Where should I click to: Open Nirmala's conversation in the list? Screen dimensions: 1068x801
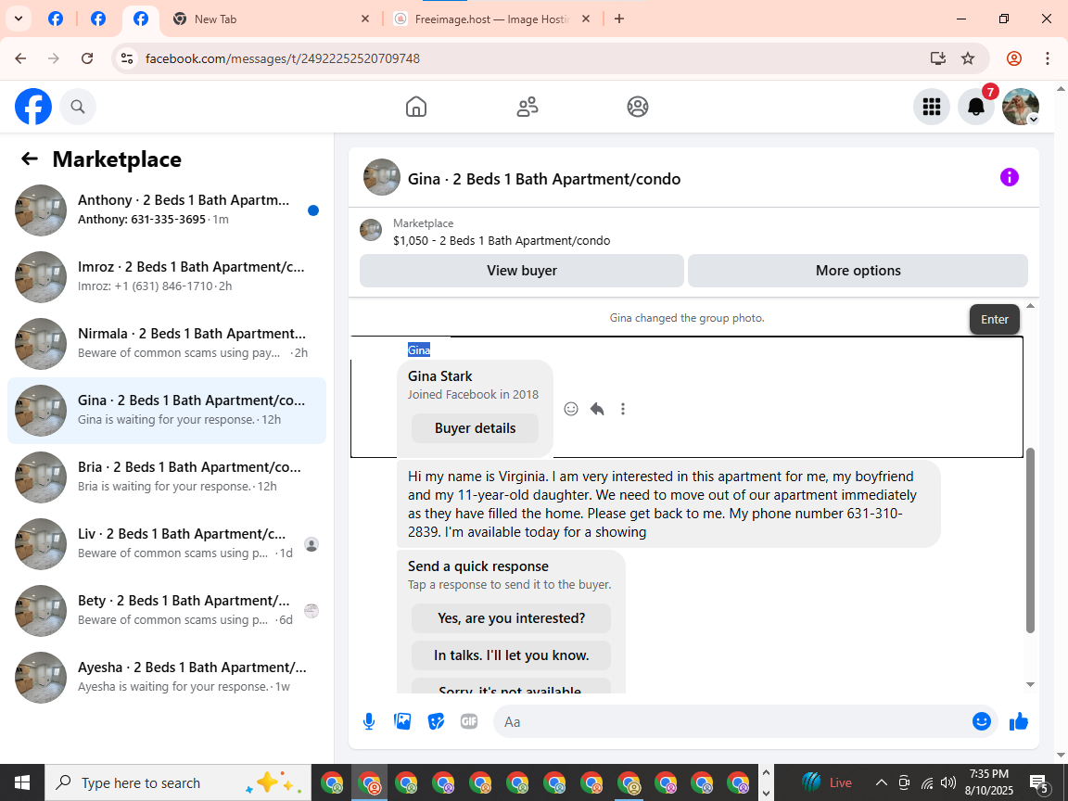click(x=167, y=344)
